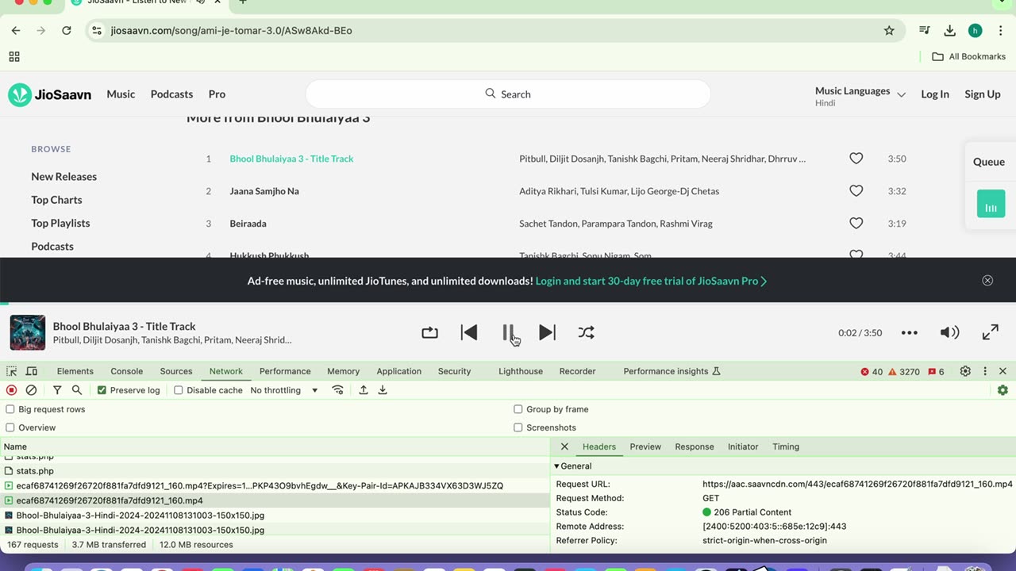Open the Chrome apps grid
This screenshot has height=571, width=1016.
(x=14, y=56)
